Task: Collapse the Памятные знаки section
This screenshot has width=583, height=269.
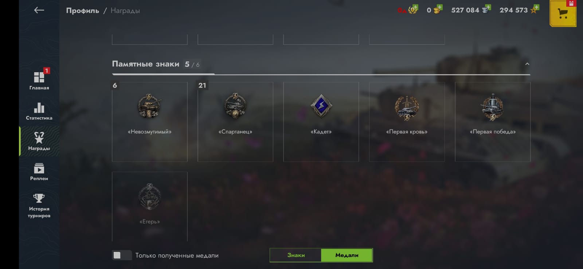Action: 527,64
